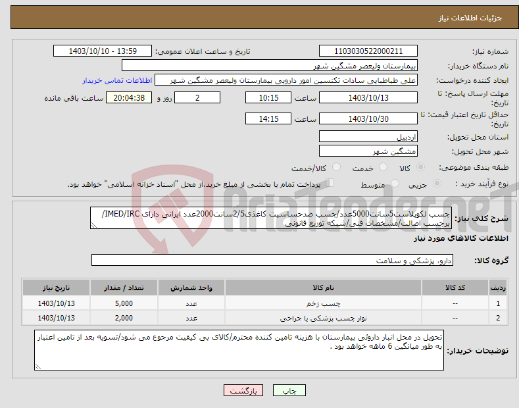Viewport: 519px width, 408px height.
Task: Click the quantity cell 2,000
Action: click(x=124, y=318)
